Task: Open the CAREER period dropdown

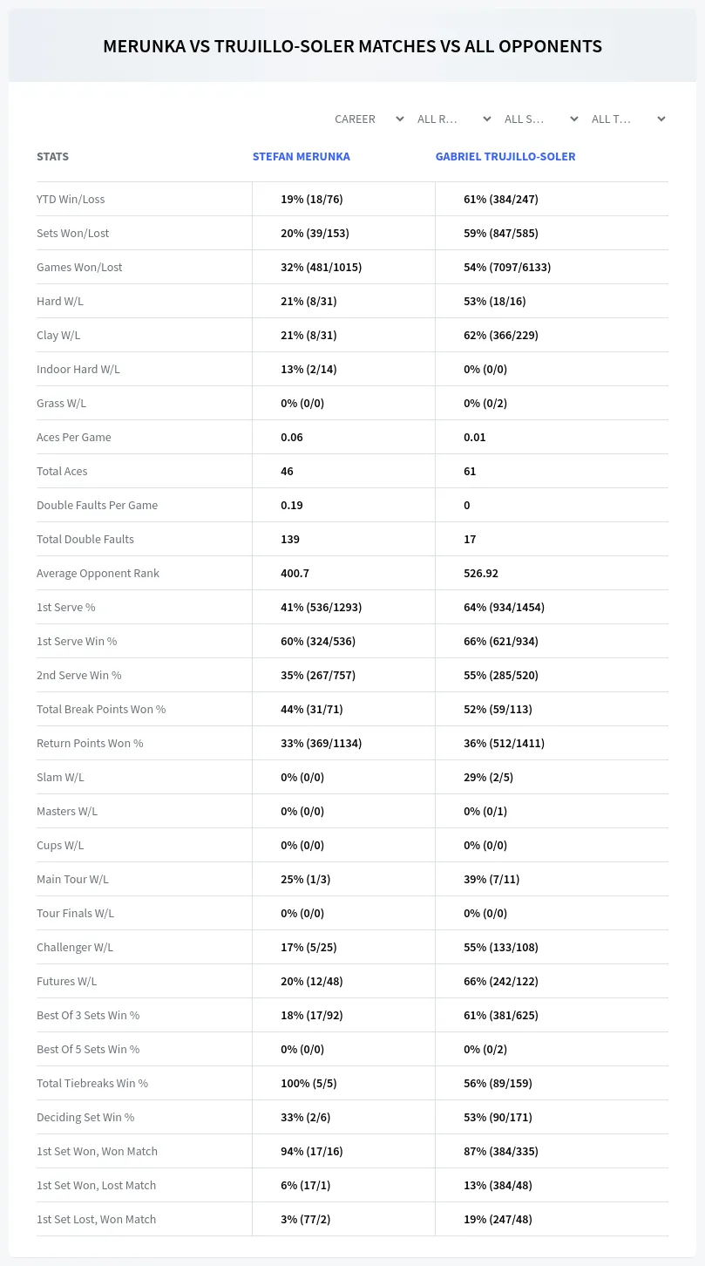Action: pyautogui.click(x=369, y=119)
